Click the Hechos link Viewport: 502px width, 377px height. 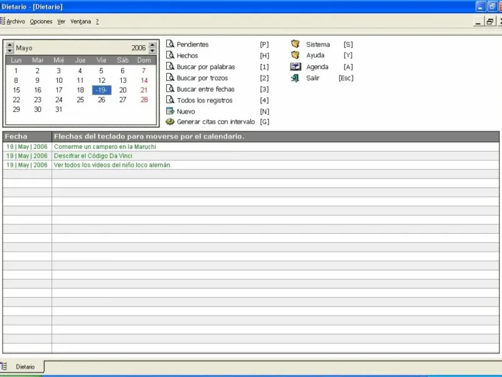tap(187, 55)
